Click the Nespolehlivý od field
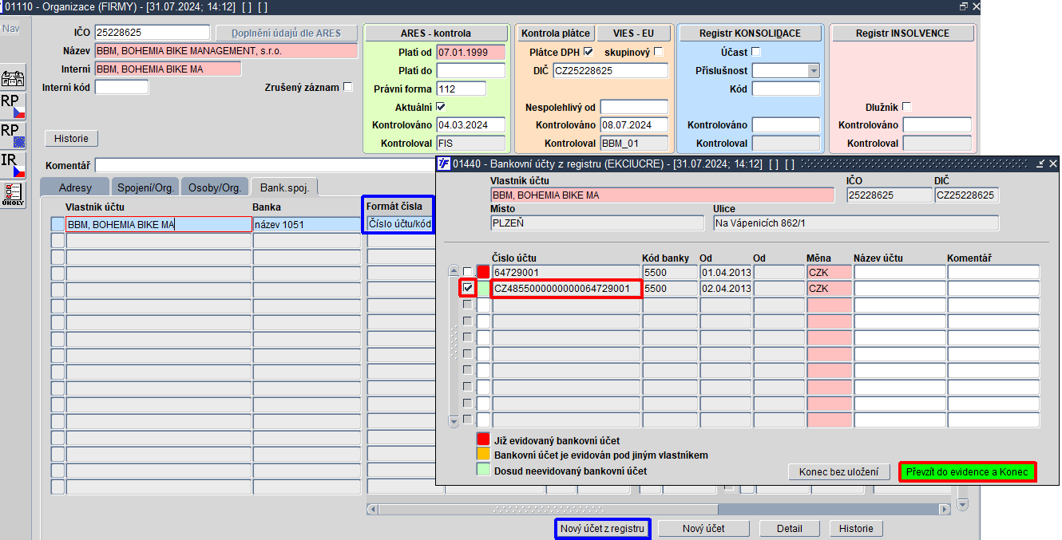 click(x=634, y=107)
